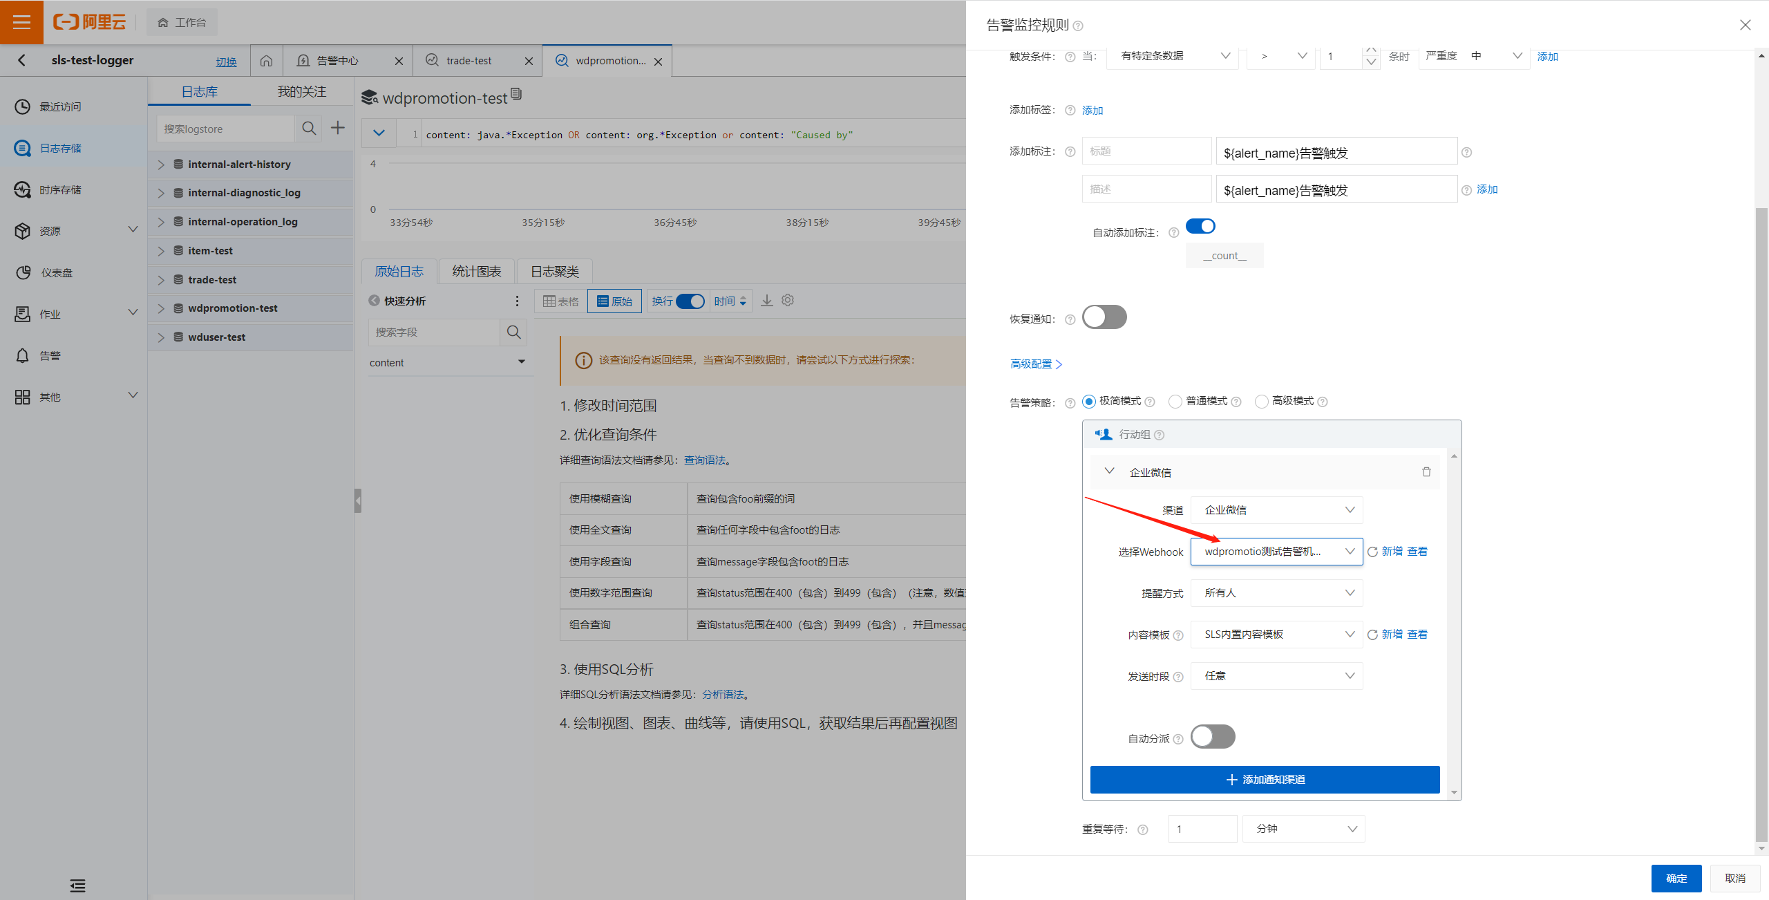Open the log display settings gear
1769x900 pixels.
788,301
